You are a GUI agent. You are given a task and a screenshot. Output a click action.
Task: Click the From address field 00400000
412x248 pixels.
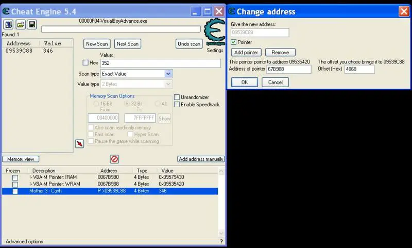click(x=104, y=118)
